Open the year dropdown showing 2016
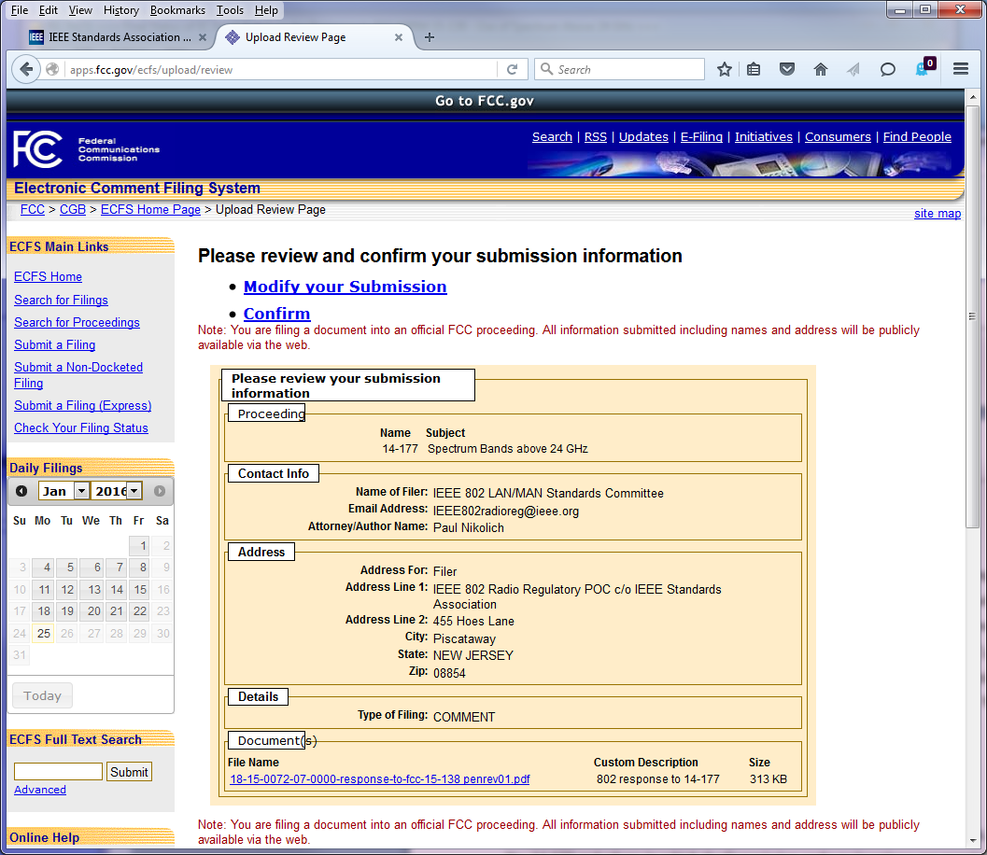 tap(117, 491)
